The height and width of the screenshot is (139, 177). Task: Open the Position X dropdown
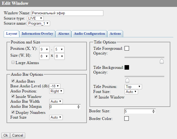(44, 50)
